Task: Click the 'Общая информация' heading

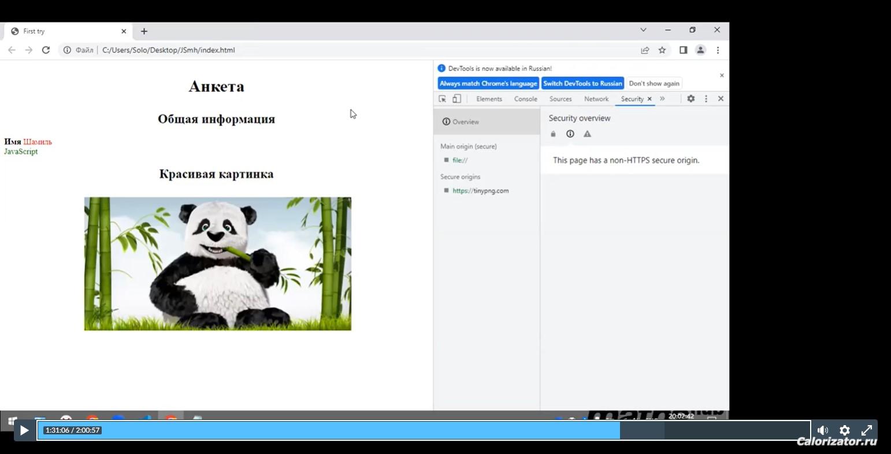Action: click(216, 119)
